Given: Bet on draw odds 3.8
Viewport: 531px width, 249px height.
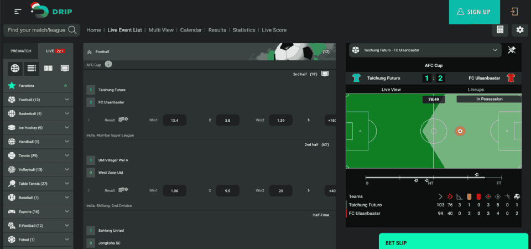Looking at the screenshot, I should click(228, 120).
